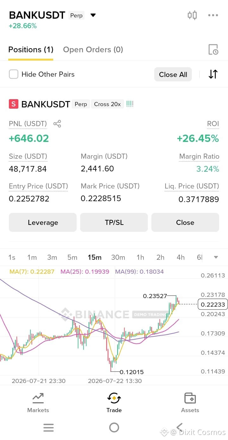228x440 pixels.
Task: Tap the 0.2228515 mark price value
Action: click(x=101, y=198)
